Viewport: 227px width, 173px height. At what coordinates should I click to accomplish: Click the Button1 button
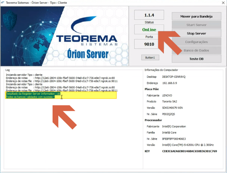[x=150, y=58]
